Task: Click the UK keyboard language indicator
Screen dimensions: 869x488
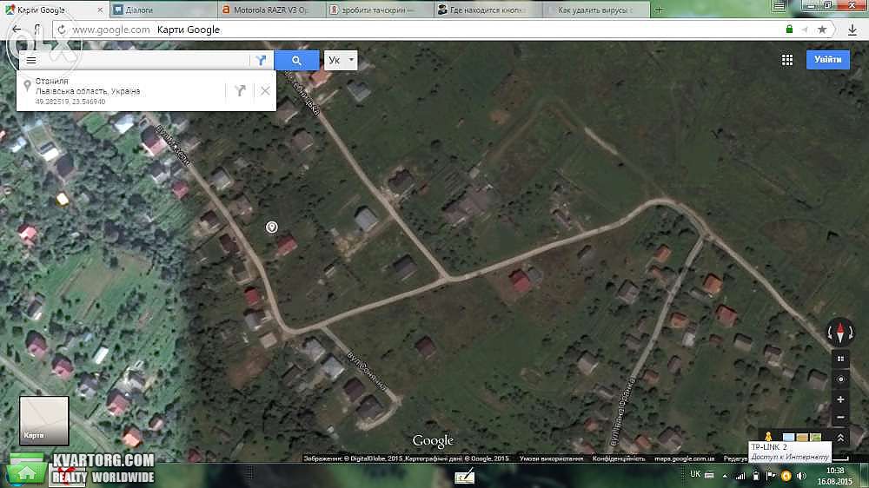Action: click(x=695, y=474)
